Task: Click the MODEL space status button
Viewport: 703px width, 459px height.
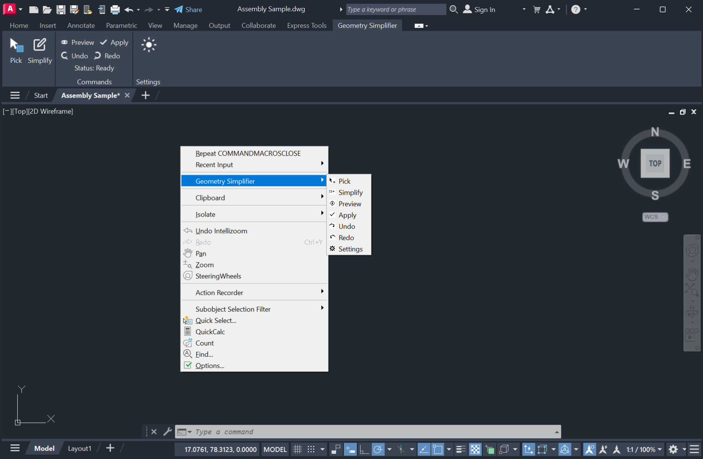Action: (275, 449)
